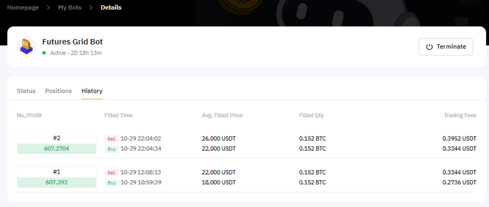The image size is (489, 207).
Task: Click the power icon on Terminate
Action: 429,47
